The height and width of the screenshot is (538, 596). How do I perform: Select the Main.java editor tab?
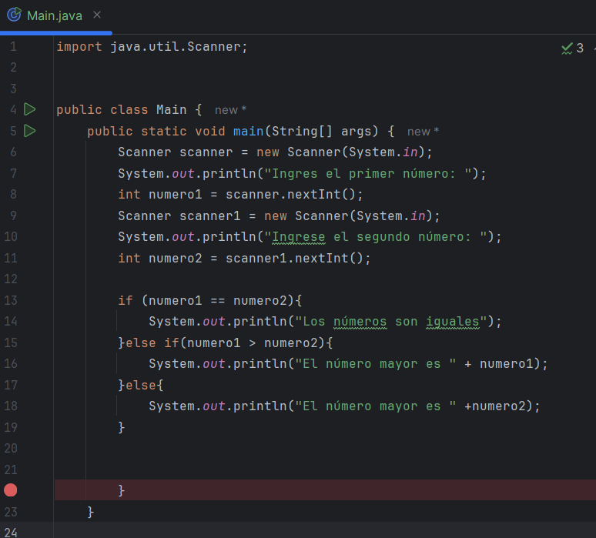click(x=55, y=15)
